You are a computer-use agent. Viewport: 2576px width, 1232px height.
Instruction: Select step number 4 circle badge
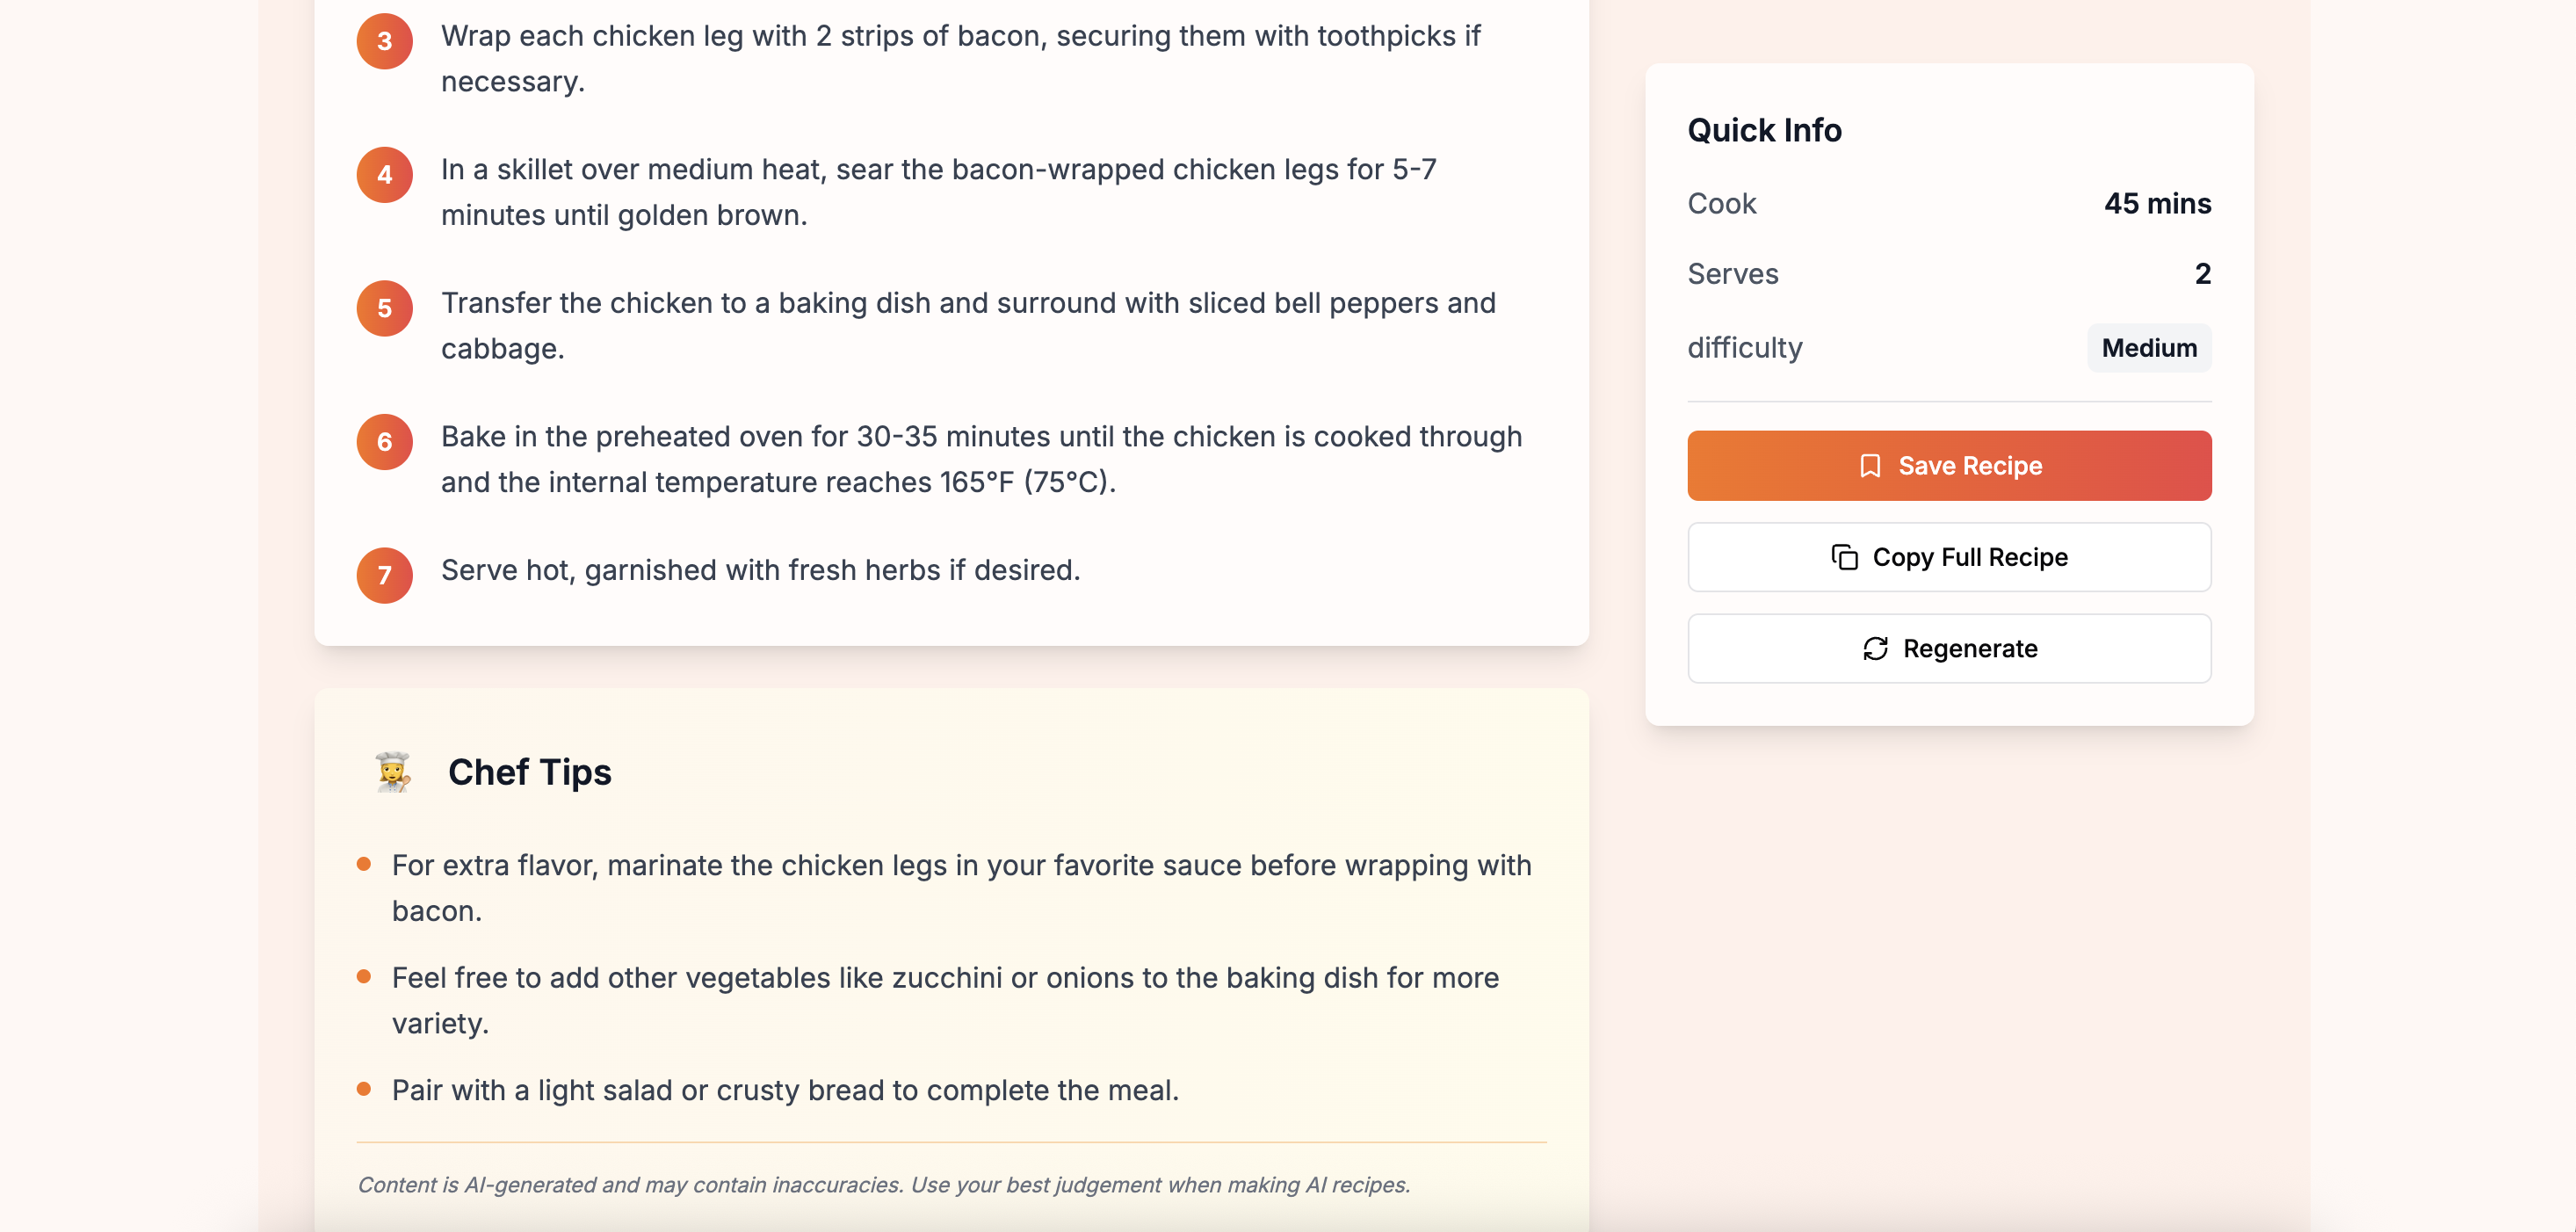tap(385, 175)
